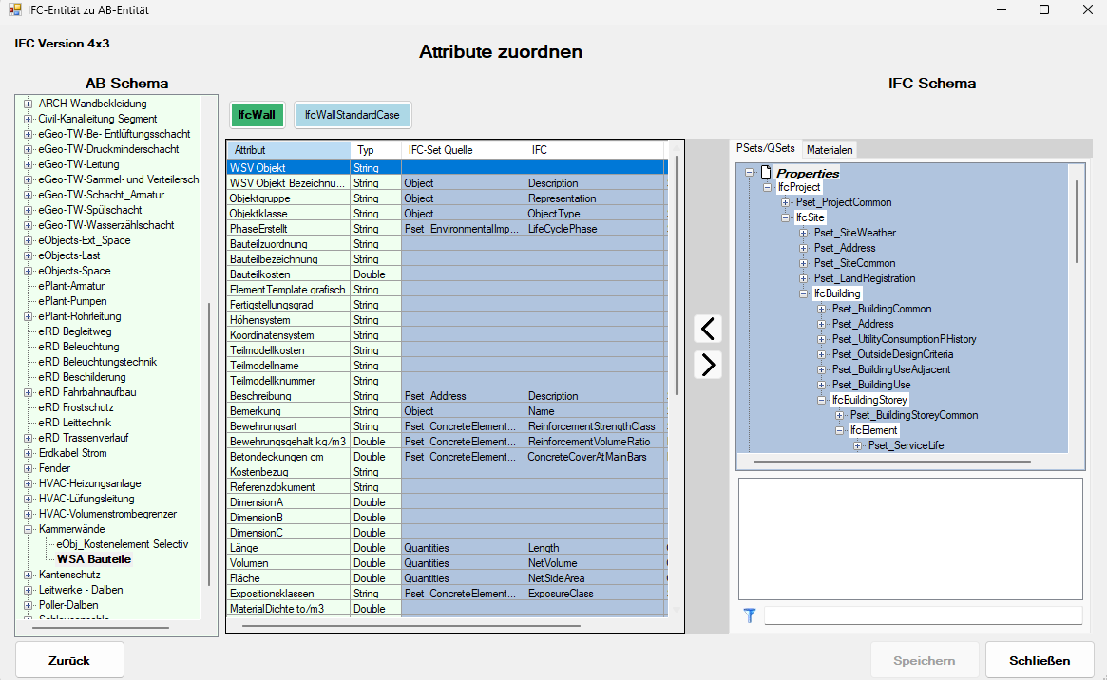
Task: Select Pset_LandRegistration tree item
Action: coord(864,278)
